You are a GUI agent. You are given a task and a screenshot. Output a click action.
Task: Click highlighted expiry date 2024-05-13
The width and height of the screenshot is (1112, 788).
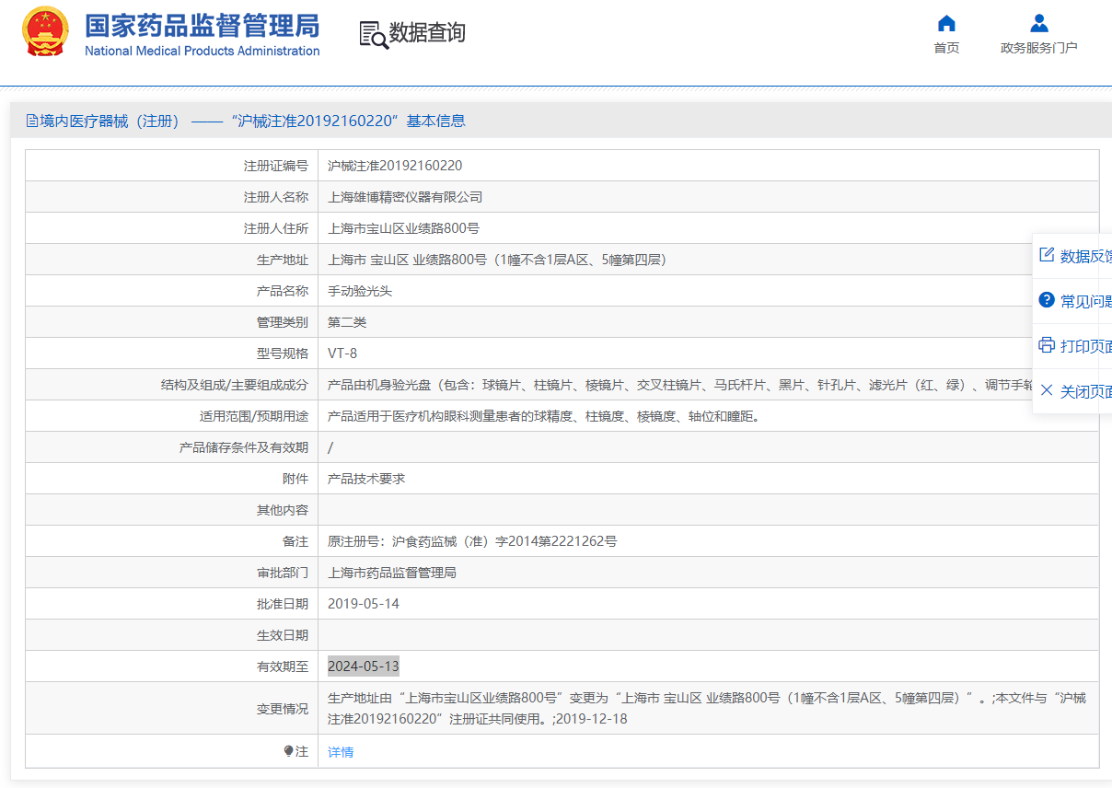(364, 666)
